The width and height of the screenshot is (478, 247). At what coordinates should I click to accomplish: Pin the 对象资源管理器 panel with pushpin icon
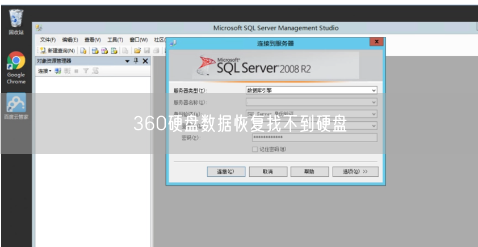tap(136, 61)
